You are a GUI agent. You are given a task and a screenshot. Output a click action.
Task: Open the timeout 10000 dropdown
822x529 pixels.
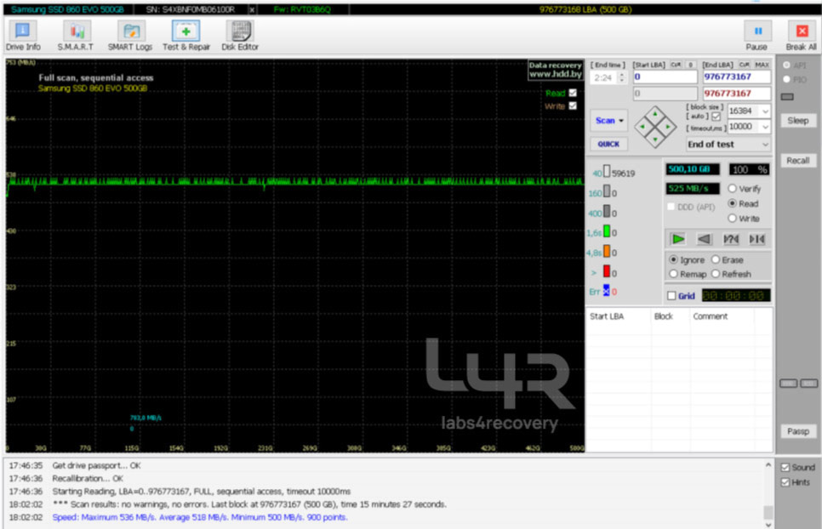click(x=765, y=127)
